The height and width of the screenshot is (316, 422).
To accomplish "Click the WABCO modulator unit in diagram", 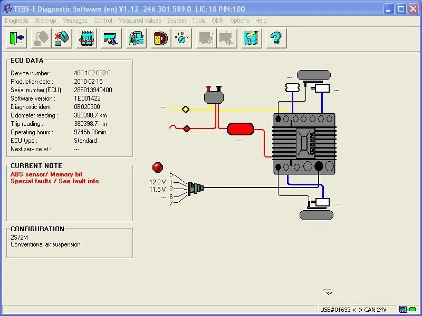I will [304, 144].
